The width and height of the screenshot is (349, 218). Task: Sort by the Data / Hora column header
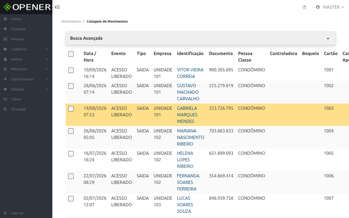pyautogui.click(x=90, y=57)
